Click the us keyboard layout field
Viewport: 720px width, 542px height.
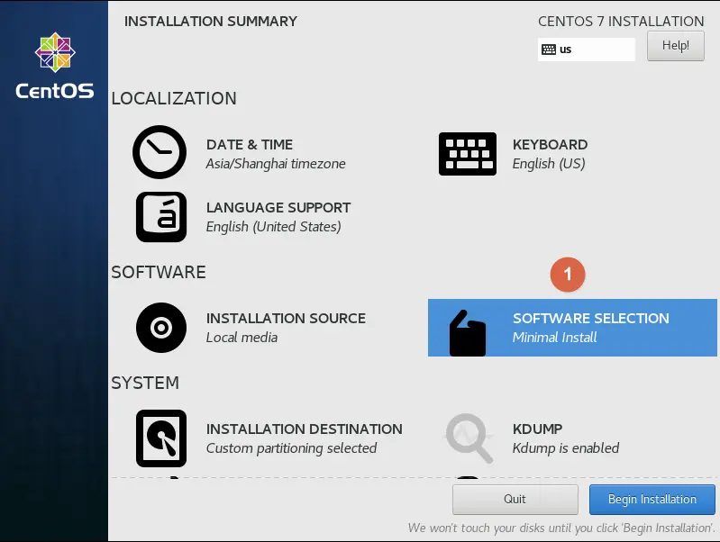587,50
